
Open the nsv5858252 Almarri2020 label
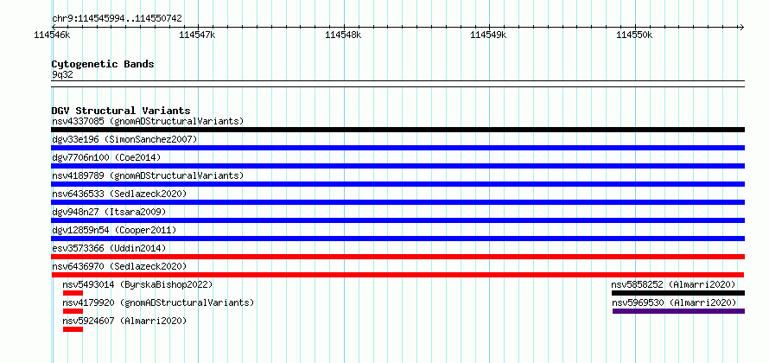(x=673, y=284)
